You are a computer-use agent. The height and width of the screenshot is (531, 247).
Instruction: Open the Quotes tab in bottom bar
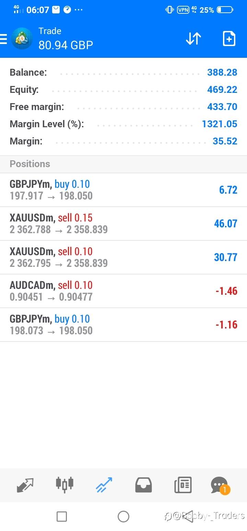pos(25,485)
